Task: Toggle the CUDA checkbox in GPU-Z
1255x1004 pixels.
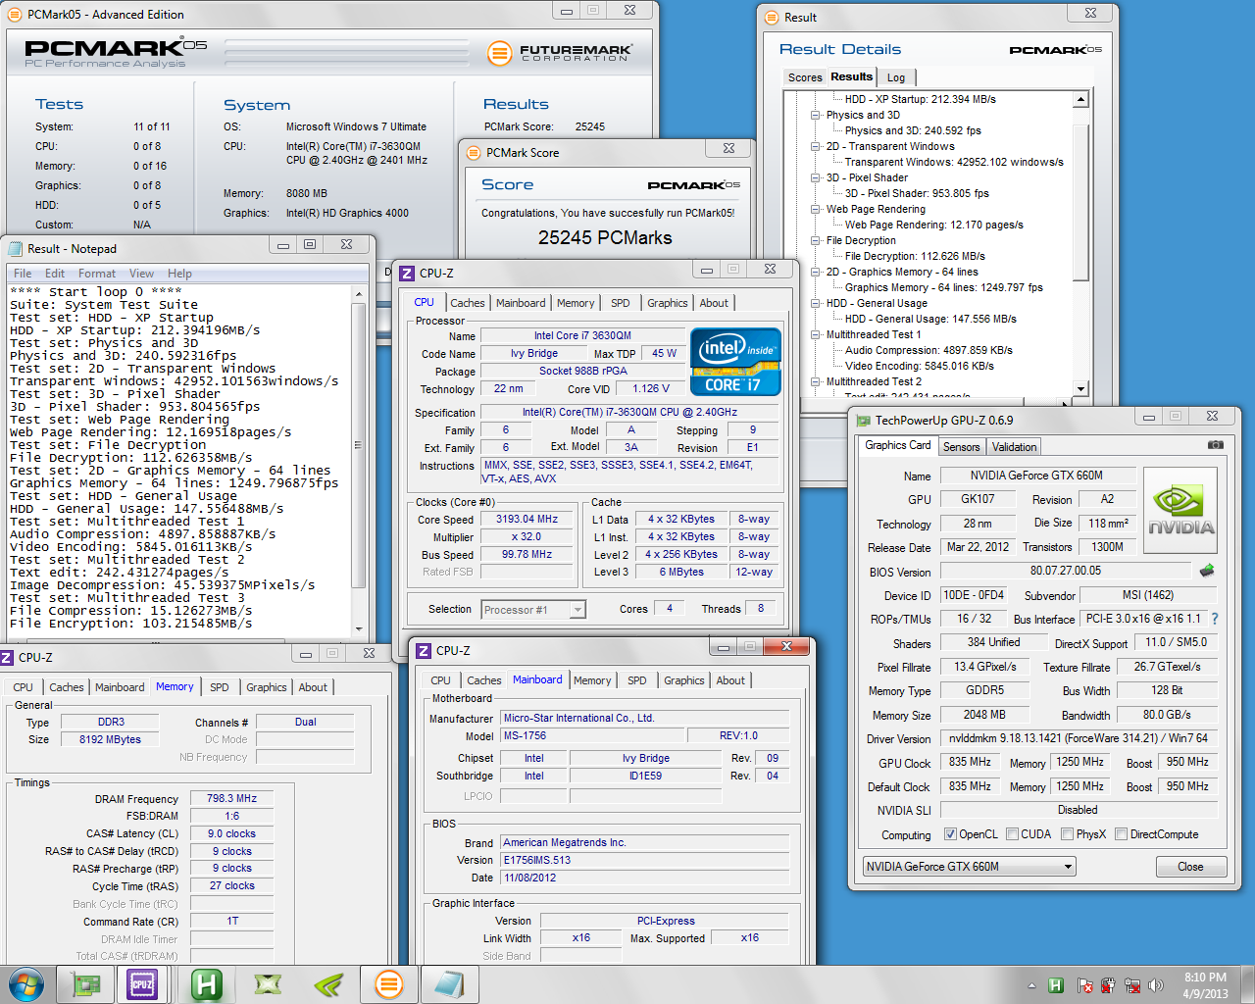Action: pos(1012,834)
